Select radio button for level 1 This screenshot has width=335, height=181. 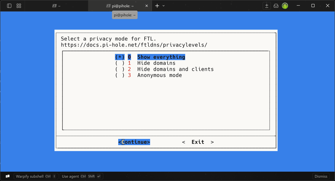120,63
